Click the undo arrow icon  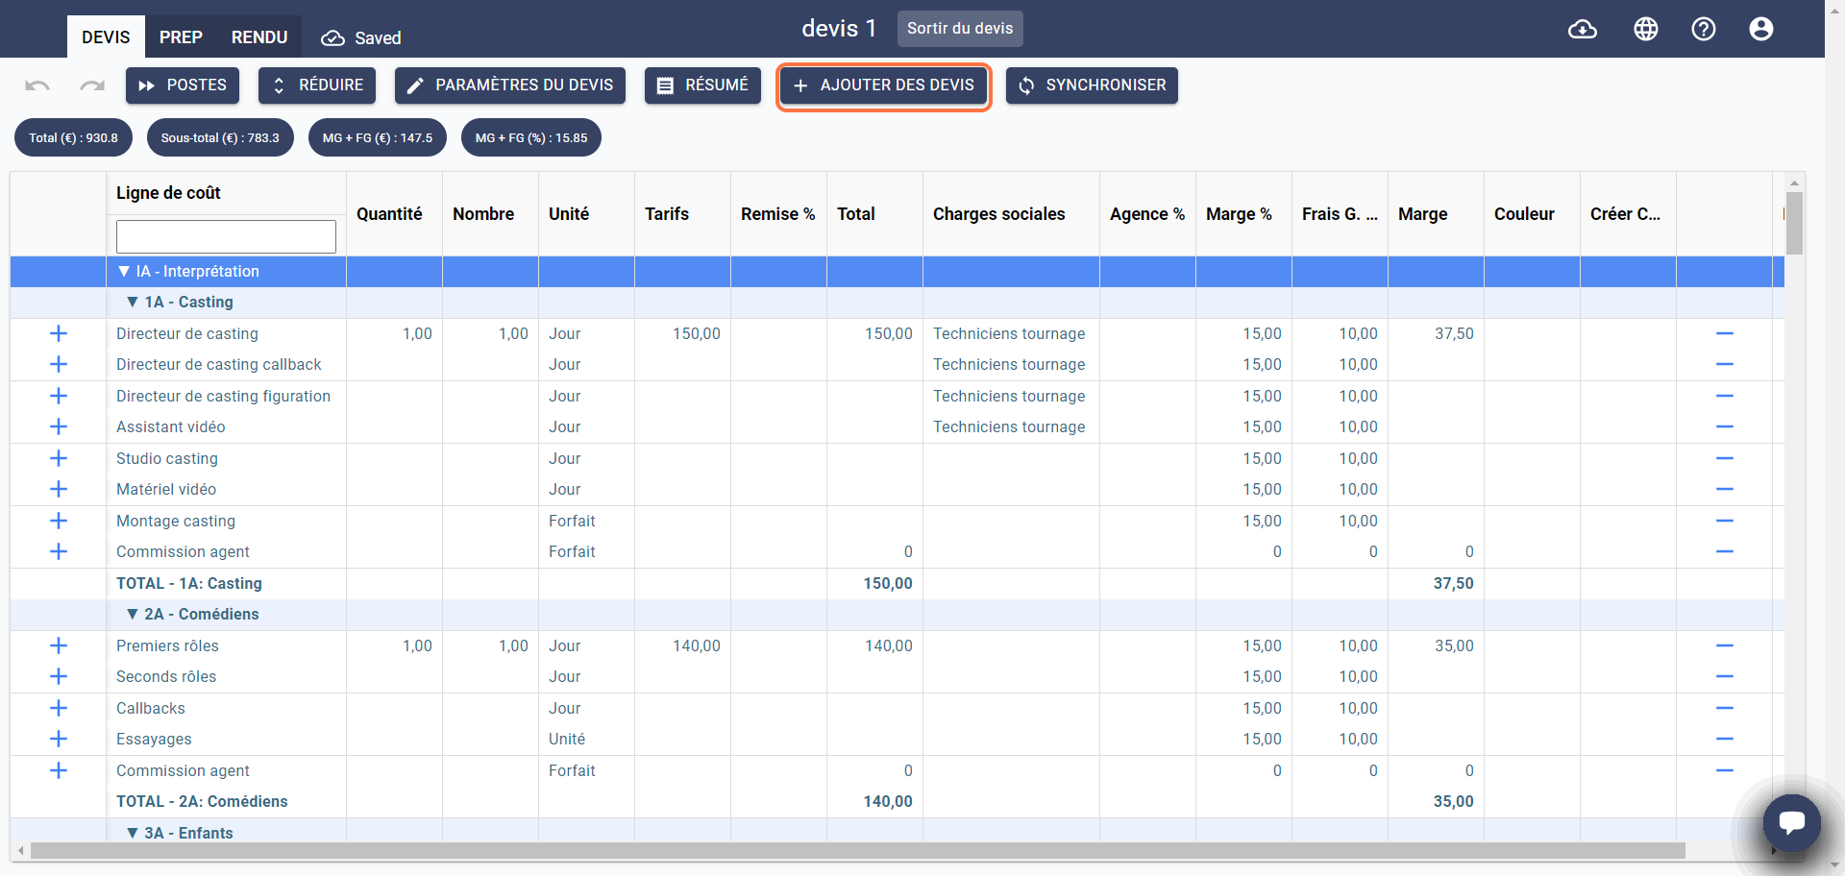(37, 85)
